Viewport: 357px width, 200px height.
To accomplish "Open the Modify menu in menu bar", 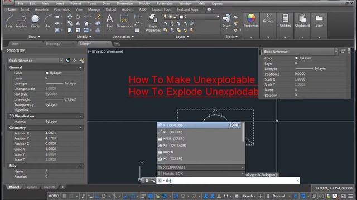I will click(144, 4).
